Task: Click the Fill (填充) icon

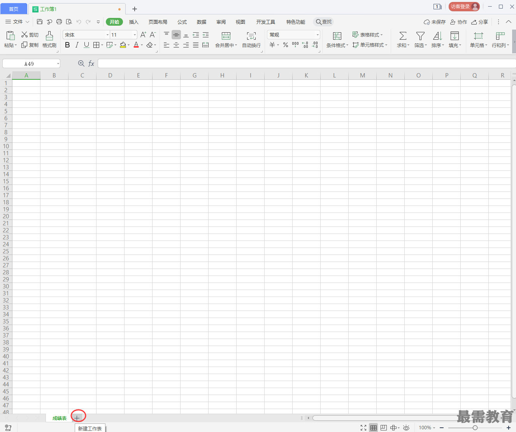Action: (x=455, y=36)
